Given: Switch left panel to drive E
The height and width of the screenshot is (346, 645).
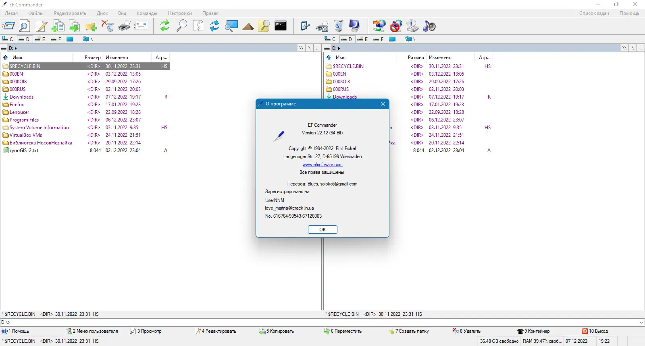Looking at the screenshot, I should tap(40, 39).
